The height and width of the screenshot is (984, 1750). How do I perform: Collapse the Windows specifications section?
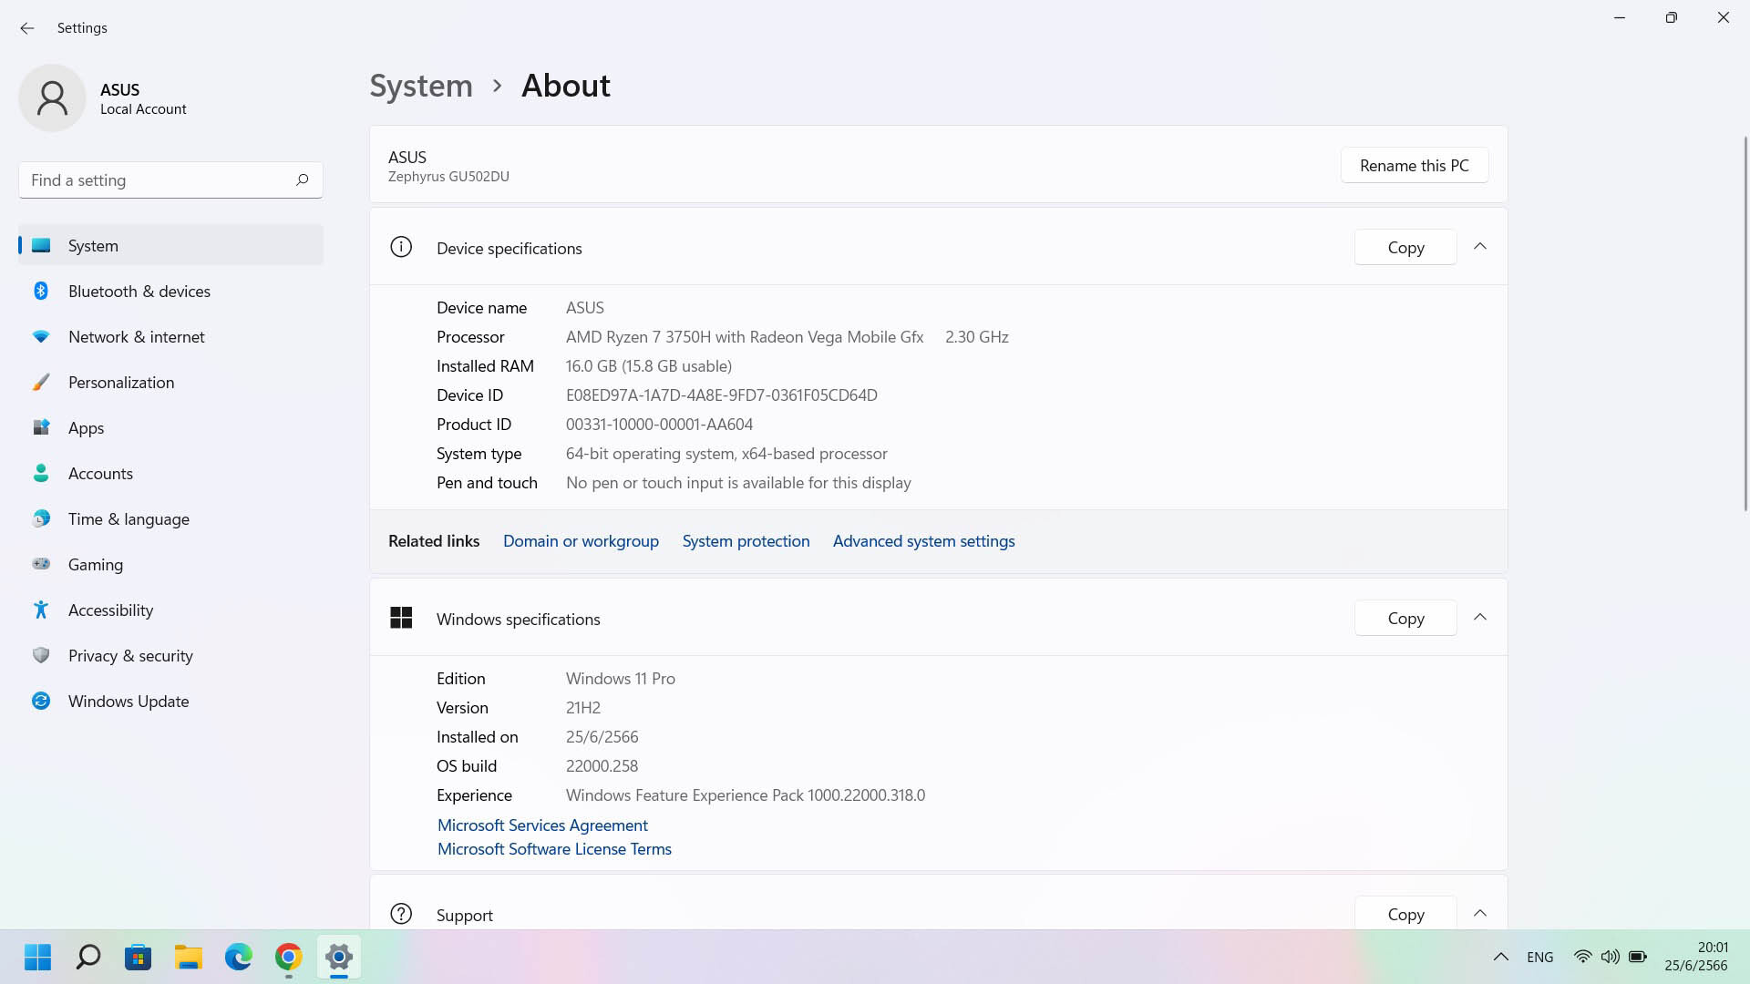click(1480, 618)
